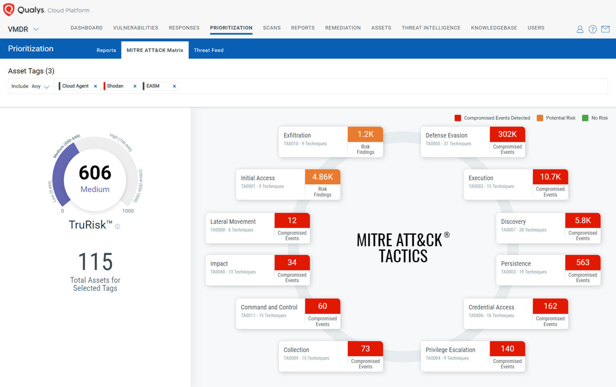616x387 pixels.
Task: View Defense Evasion compromised events
Action: coord(507,134)
